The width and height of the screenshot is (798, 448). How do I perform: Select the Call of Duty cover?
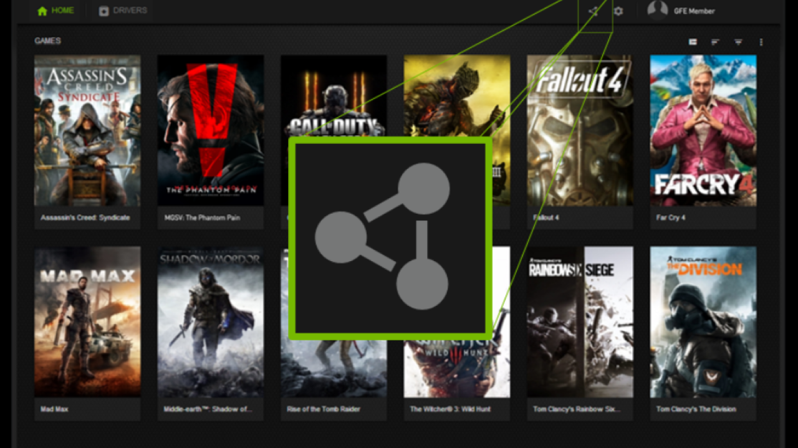tap(334, 95)
